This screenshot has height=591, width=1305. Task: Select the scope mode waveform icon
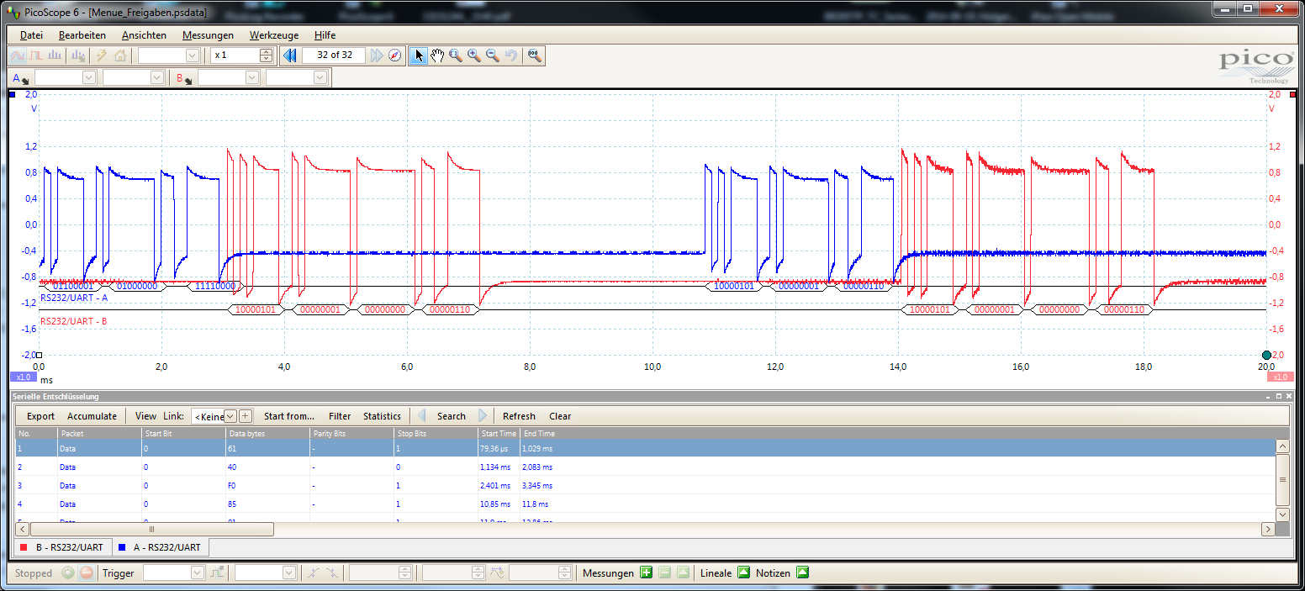pyautogui.click(x=17, y=55)
